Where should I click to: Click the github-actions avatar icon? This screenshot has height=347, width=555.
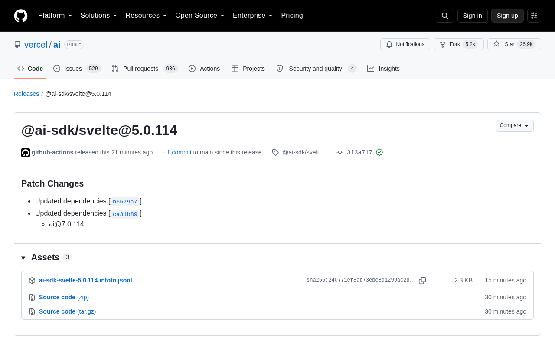[x=26, y=153]
